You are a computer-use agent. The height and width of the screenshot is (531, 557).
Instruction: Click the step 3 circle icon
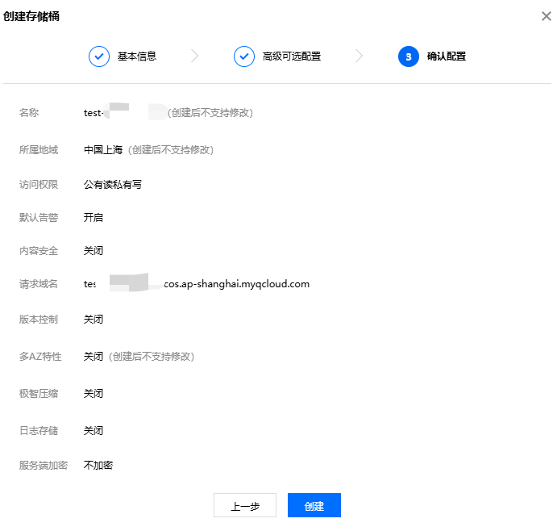pyautogui.click(x=409, y=56)
